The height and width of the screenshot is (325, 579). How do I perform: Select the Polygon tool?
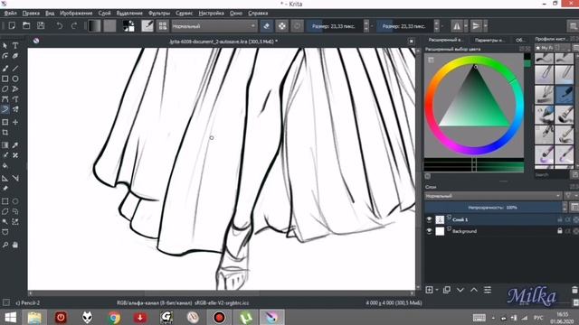click(x=5, y=88)
